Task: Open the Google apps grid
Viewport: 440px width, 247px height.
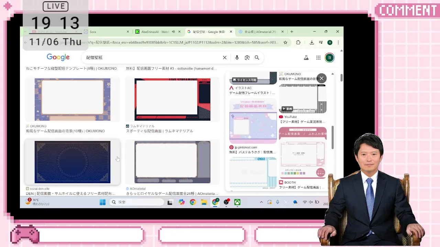Action: point(318,58)
